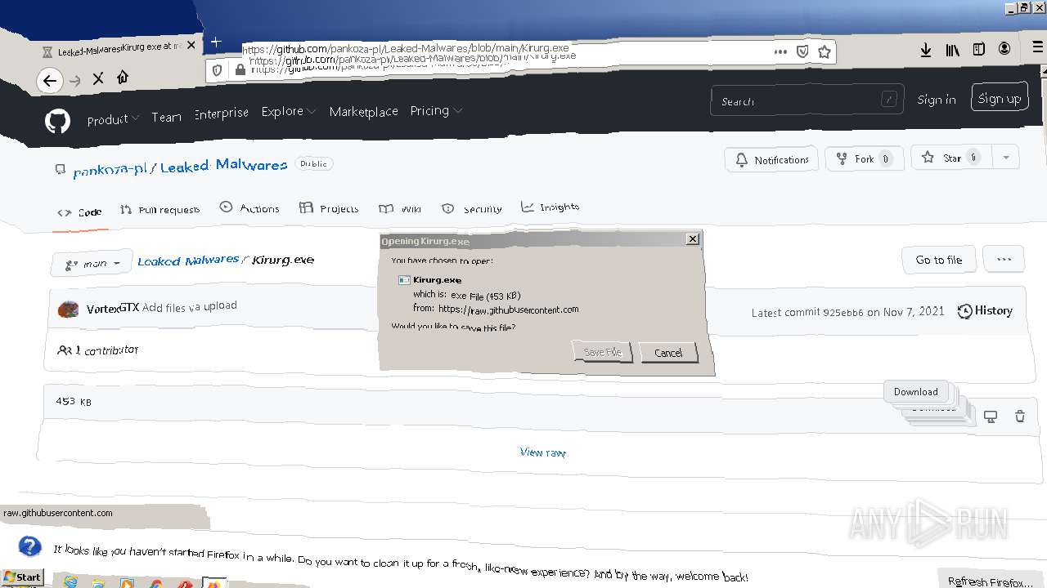Expand the Explore dropdown menu
1047x588 pixels.
tap(289, 111)
